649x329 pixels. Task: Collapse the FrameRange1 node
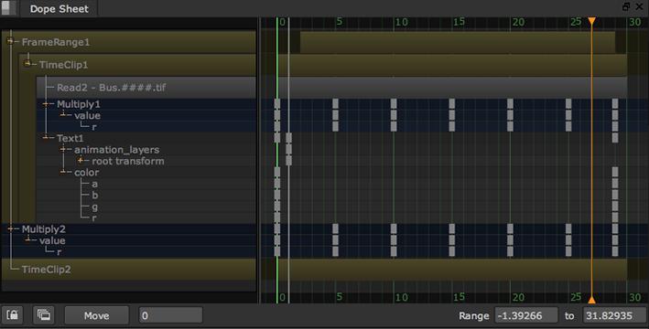[x=10, y=41]
